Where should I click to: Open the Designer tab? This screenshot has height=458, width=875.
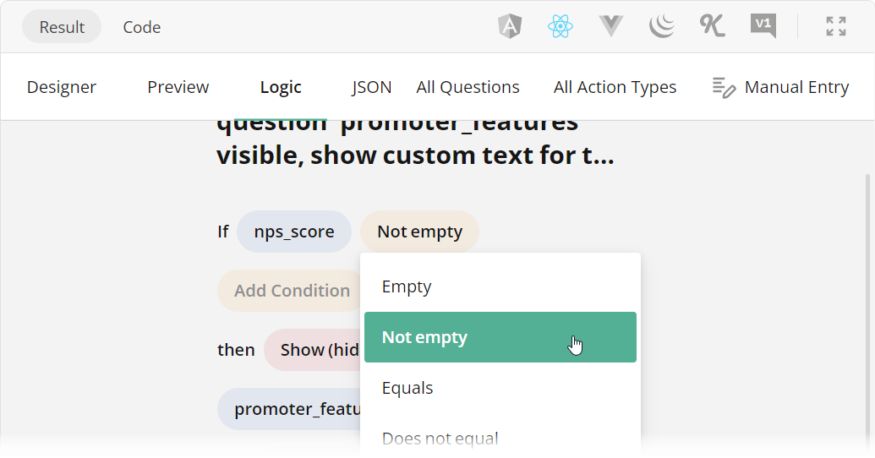tap(62, 87)
